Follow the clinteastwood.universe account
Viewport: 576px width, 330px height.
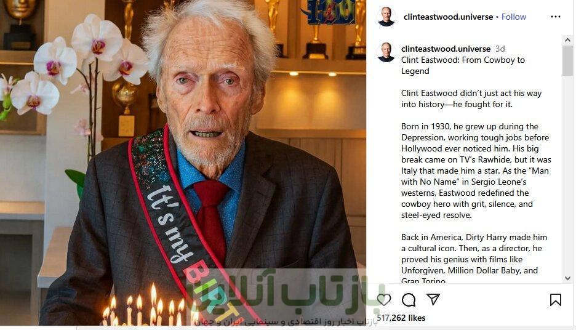514,17
